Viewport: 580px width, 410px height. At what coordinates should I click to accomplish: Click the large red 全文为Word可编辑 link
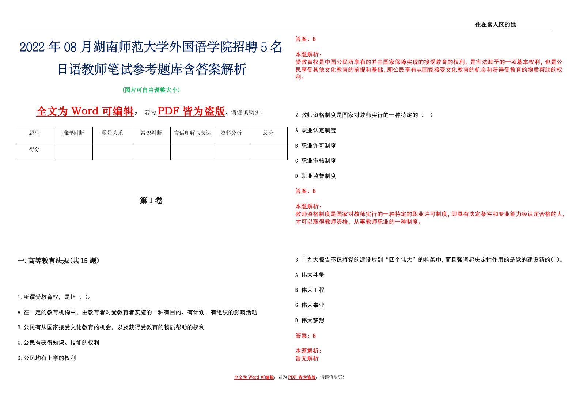click(85, 111)
